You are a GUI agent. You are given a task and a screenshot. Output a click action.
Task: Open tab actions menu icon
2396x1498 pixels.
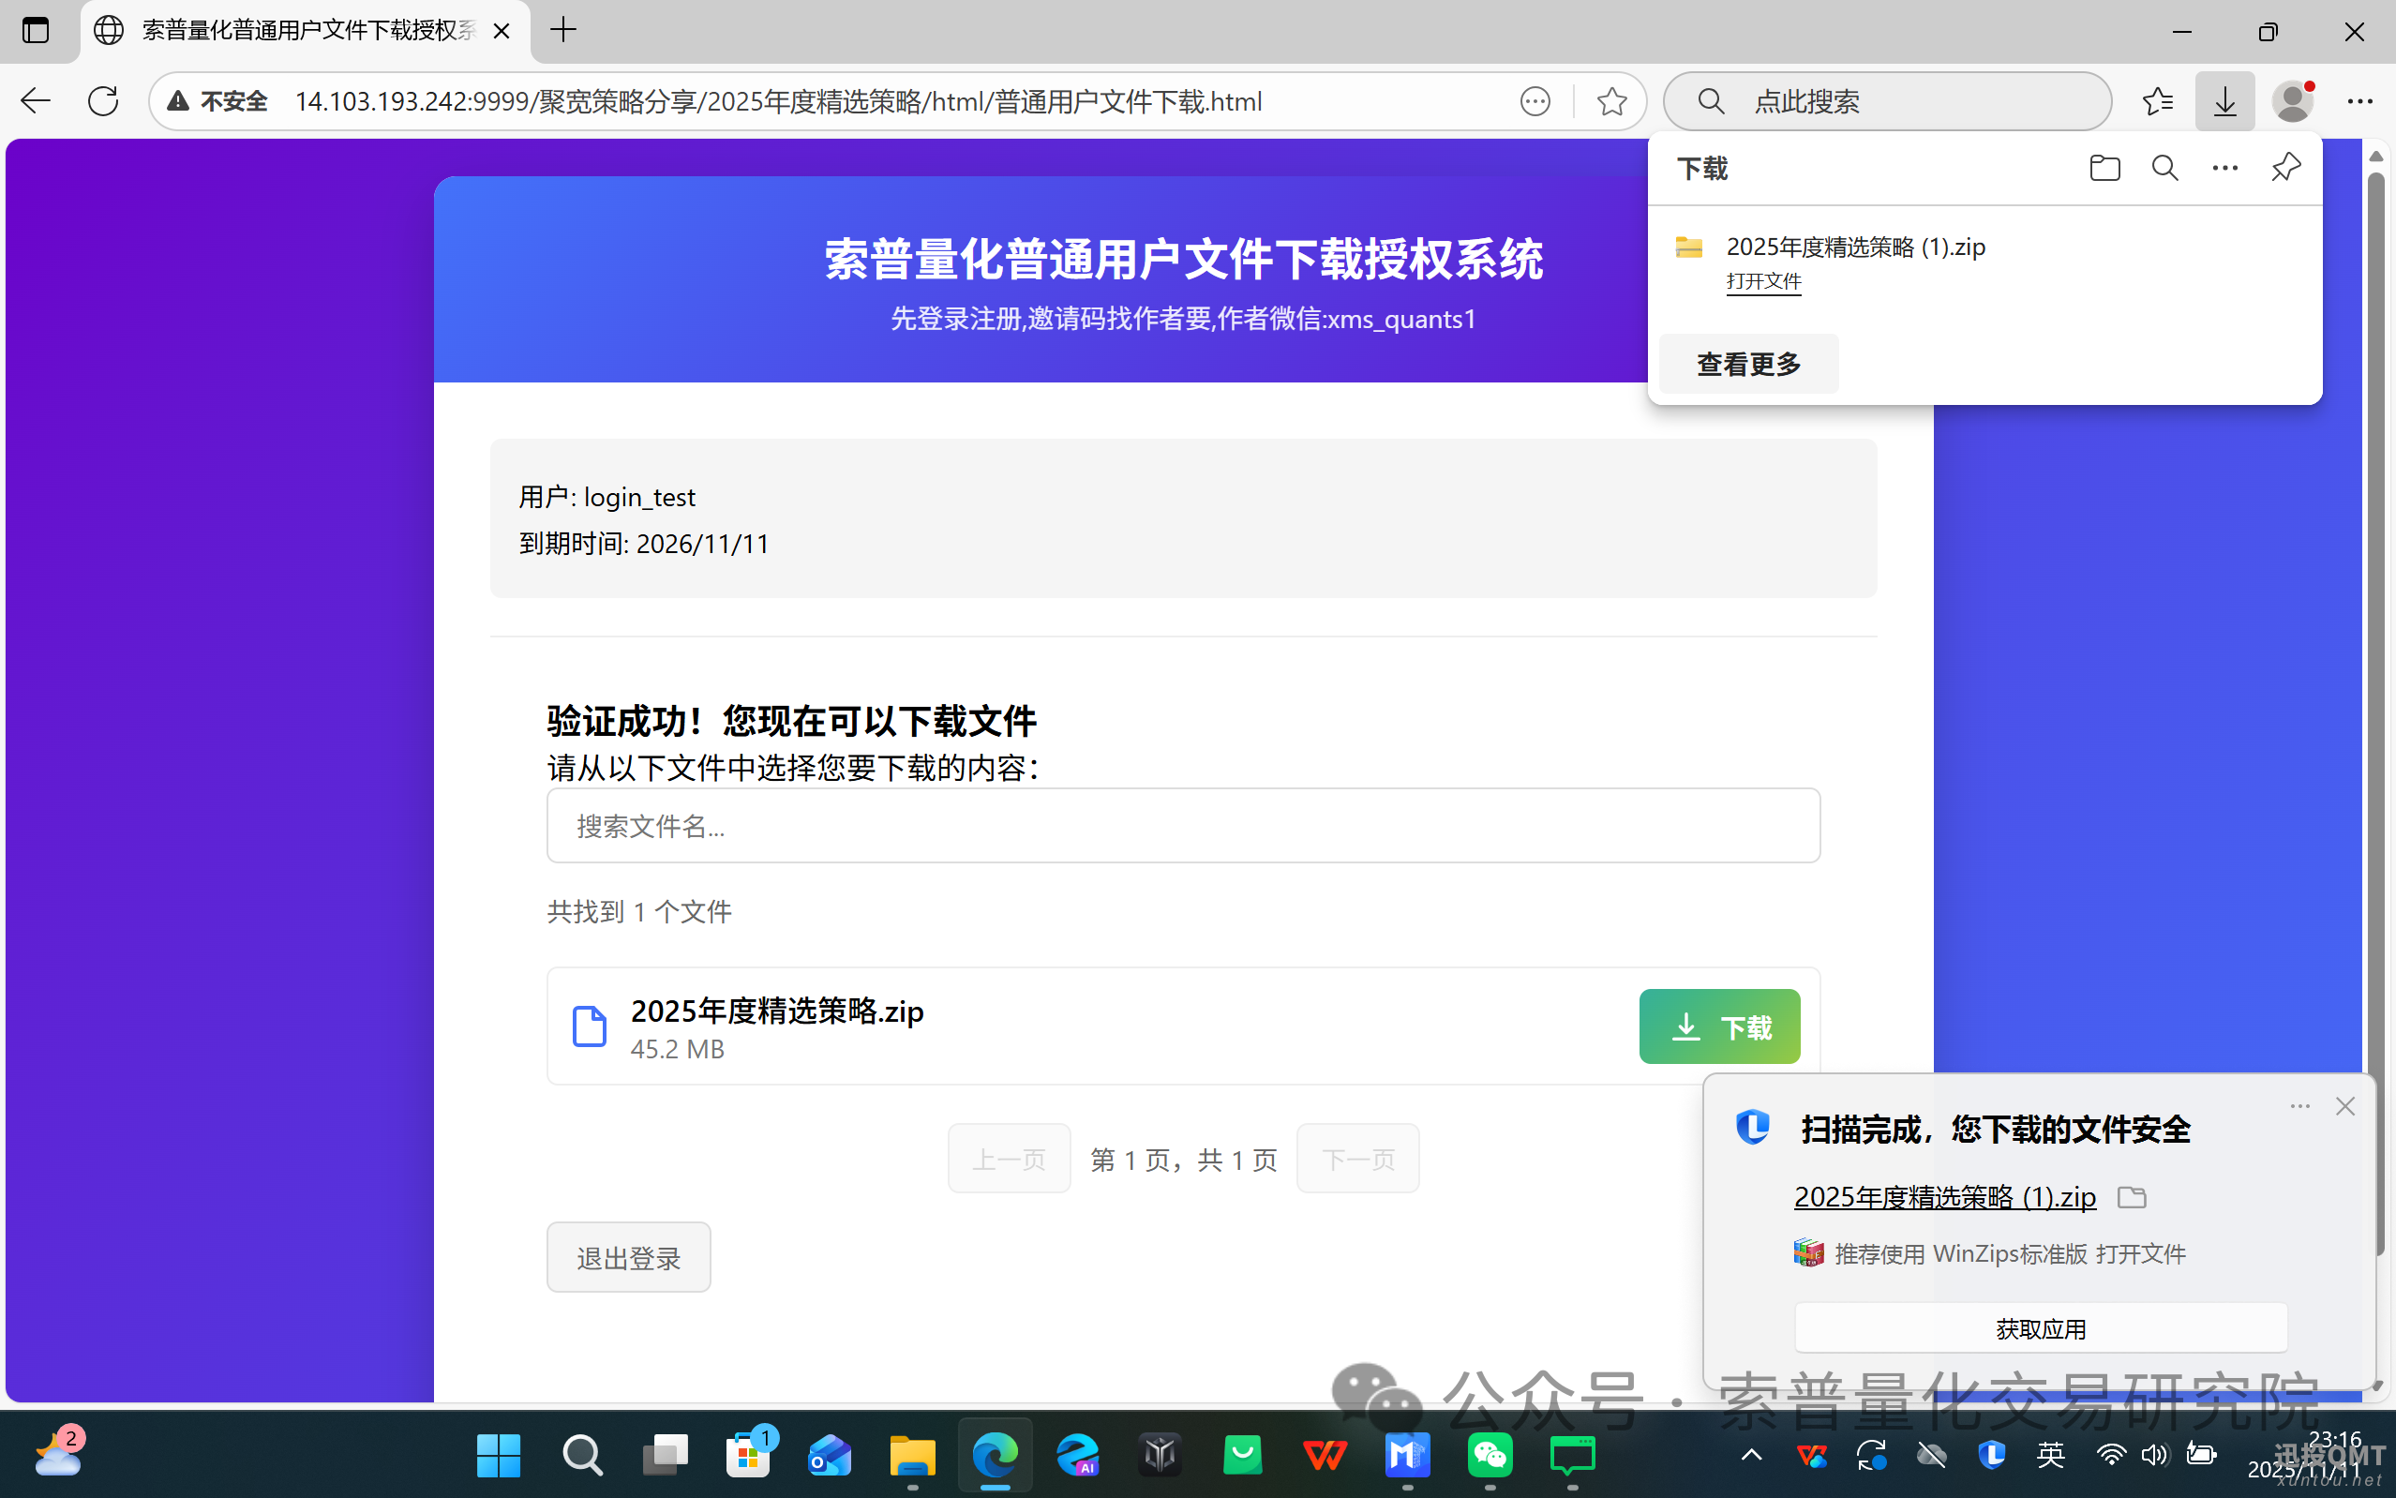36,31
